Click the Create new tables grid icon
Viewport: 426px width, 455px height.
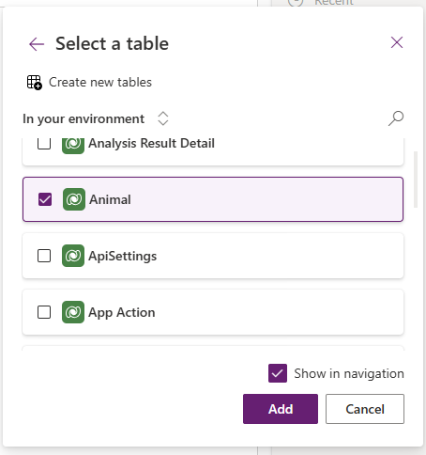click(34, 83)
